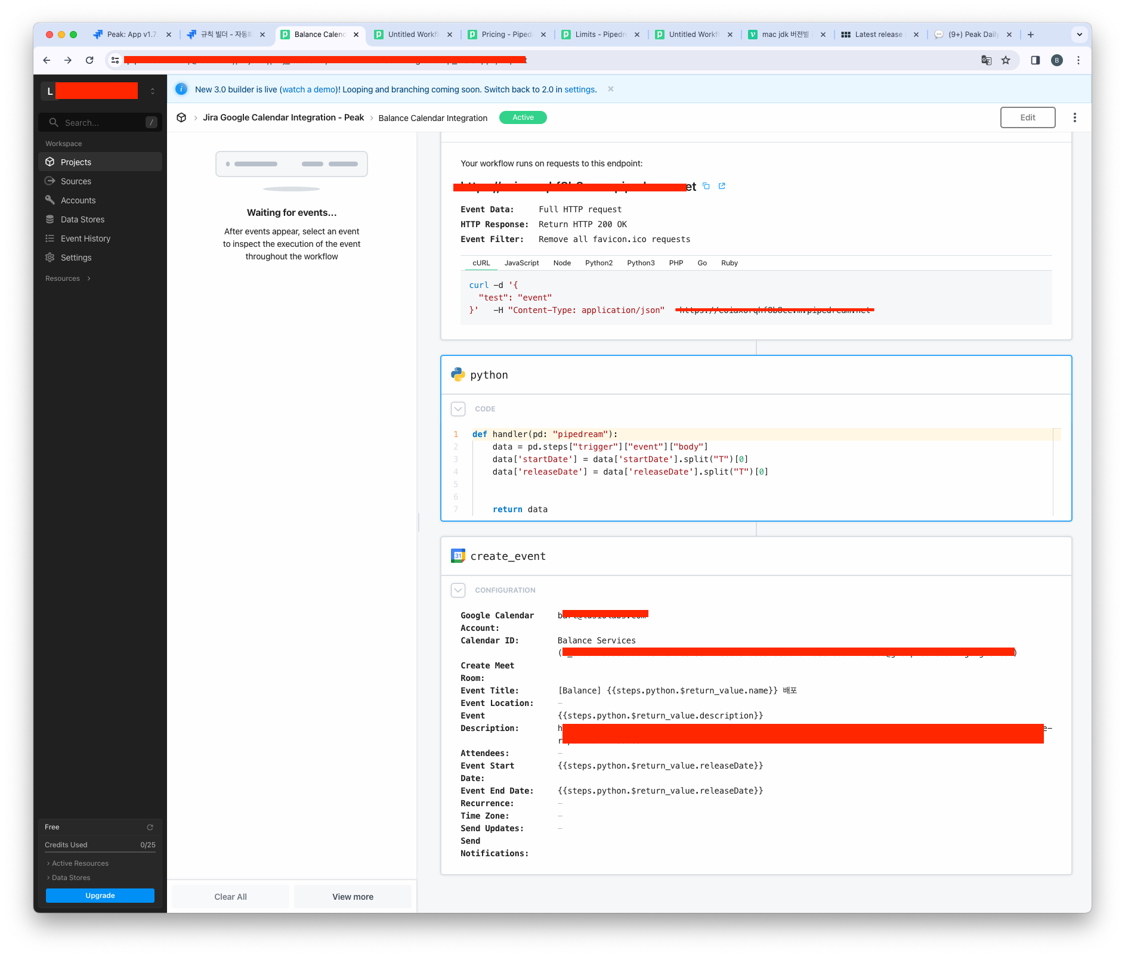The height and width of the screenshot is (957, 1125).
Task: Select the PHP code sample tab
Action: (x=676, y=263)
